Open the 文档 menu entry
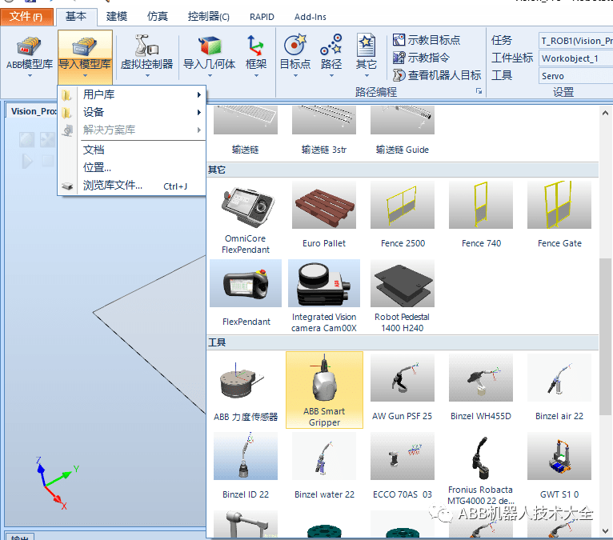The height and width of the screenshot is (540, 613). click(x=132, y=150)
